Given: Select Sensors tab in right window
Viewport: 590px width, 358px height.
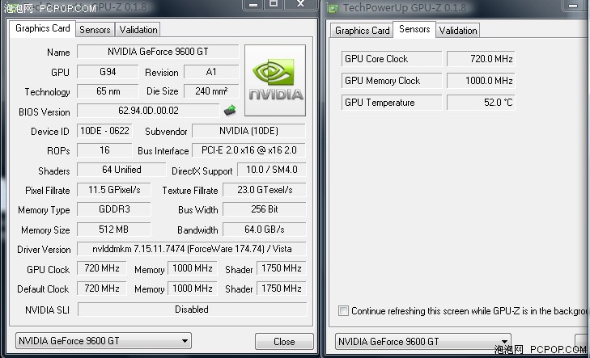Looking at the screenshot, I should (x=414, y=29).
